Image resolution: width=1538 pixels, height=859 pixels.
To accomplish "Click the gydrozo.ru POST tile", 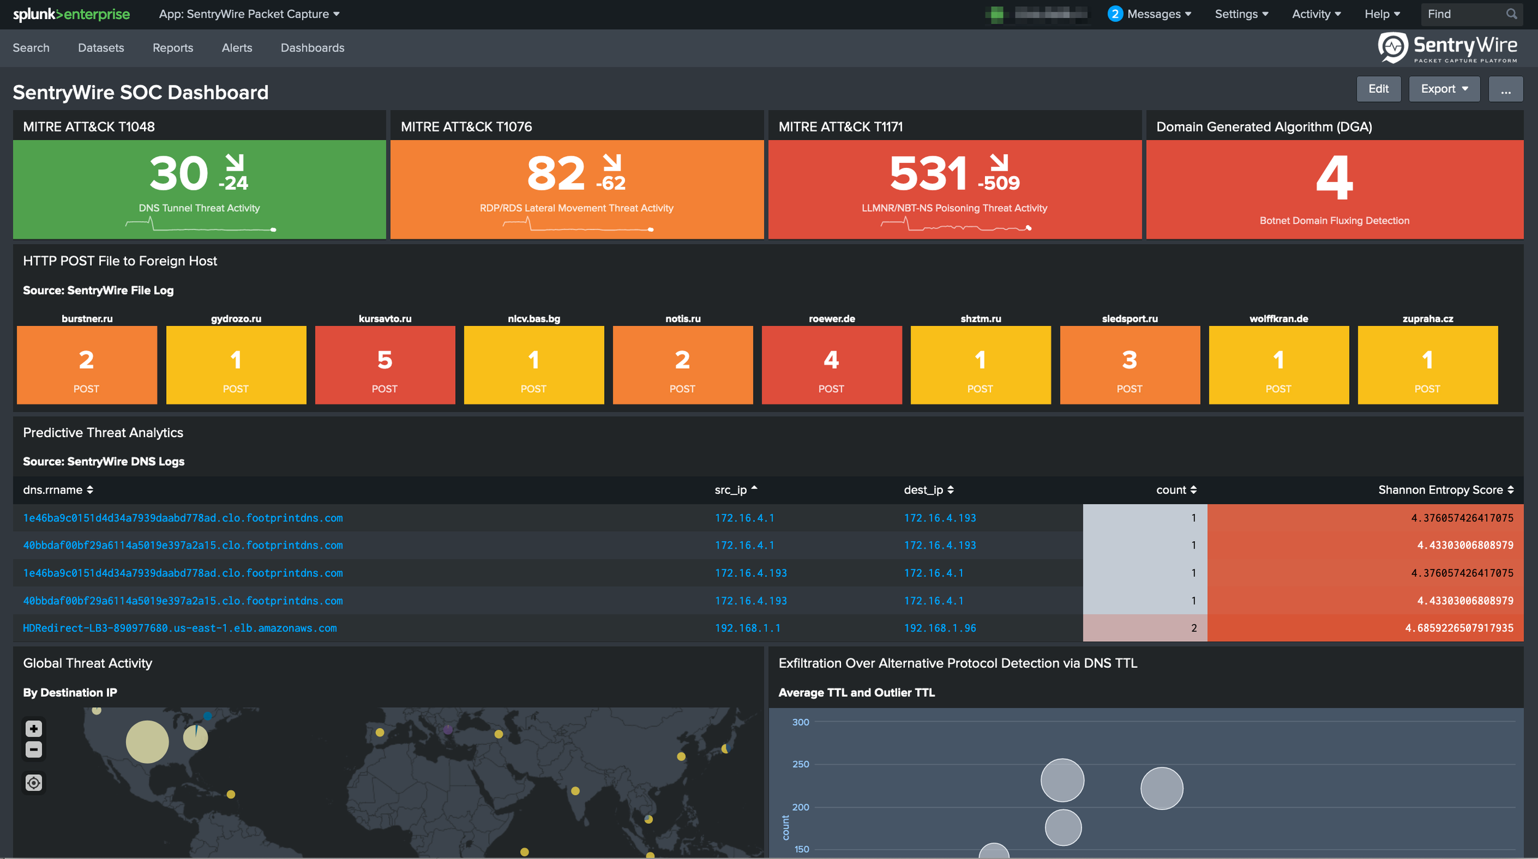I will (x=236, y=365).
